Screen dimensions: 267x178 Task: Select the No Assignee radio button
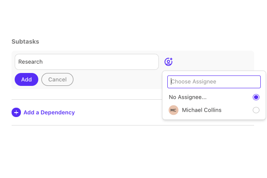pyautogui.click(x=256, y=97)
